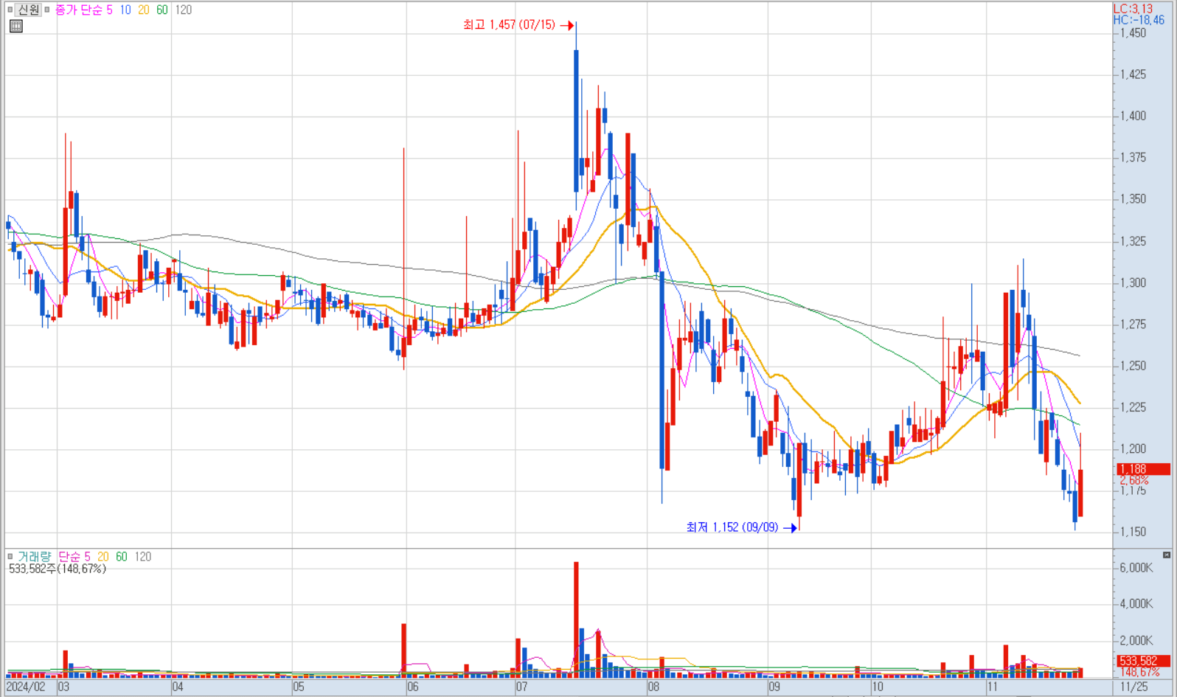The image size is (1177, 697).
Task: Click the 최고 1,457 (07/15) high marker
Action: coord(518,25)
